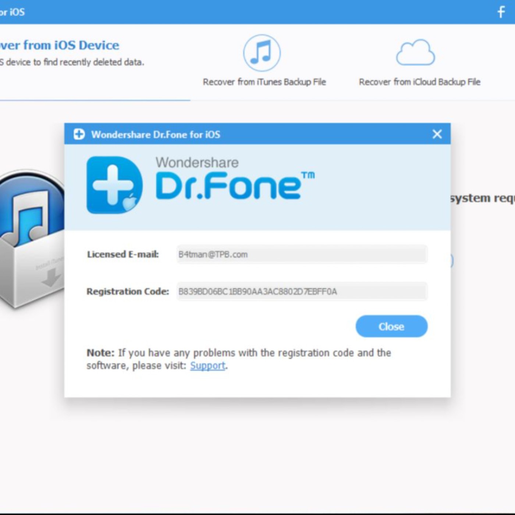Open the Facebook icon in title bar
Screen dimensions: 515x515
[501, 12]
